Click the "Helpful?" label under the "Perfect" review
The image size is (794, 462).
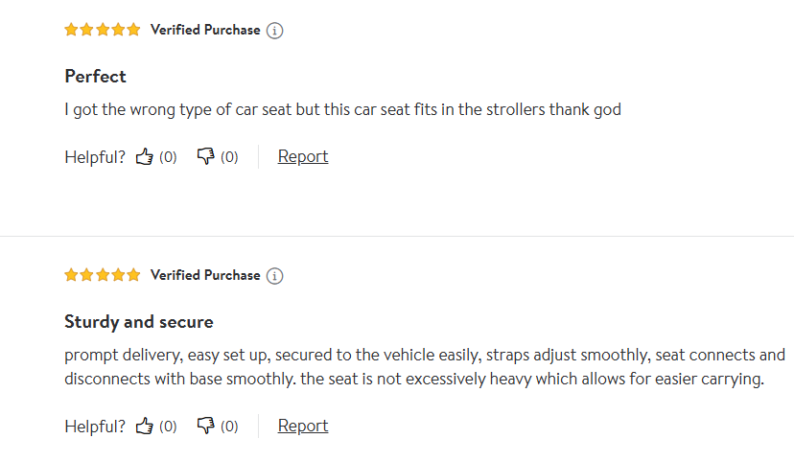pyautogui.click(x=95, y=157)
